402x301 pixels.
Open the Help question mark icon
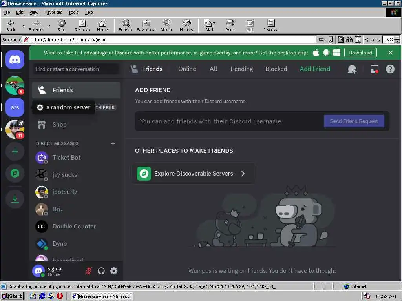click(x=390, y=69)
